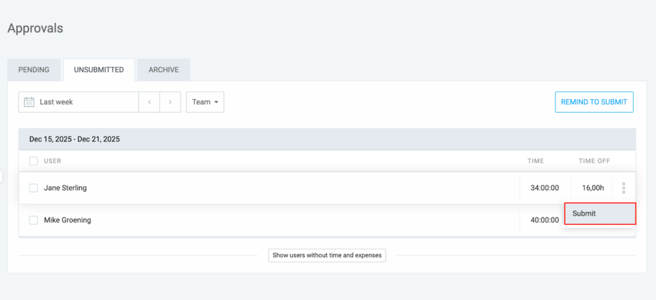Open the three-dot menu for Jane Sterling

click(x=623, y=188)
